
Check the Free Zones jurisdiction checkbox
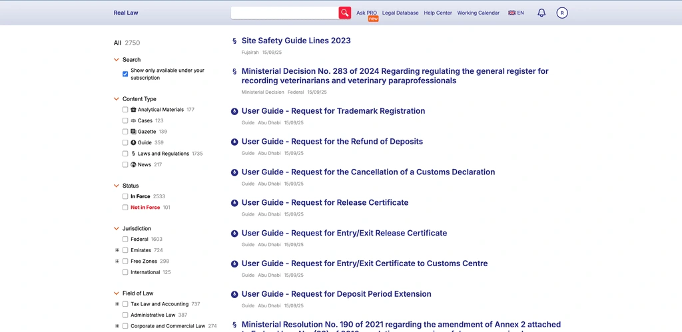pos(125,261)
